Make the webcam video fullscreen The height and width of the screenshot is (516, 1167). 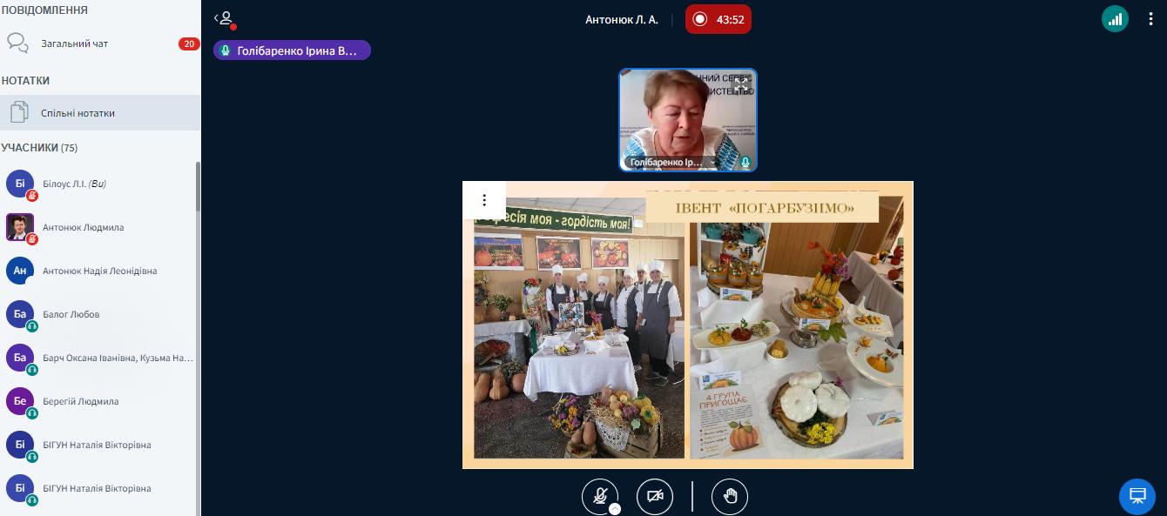click(x=740, y=85)
